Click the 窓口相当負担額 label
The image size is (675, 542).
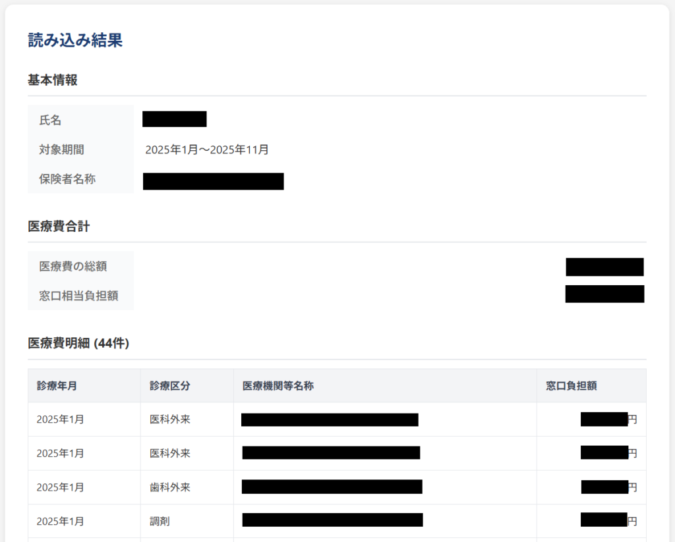78,296
